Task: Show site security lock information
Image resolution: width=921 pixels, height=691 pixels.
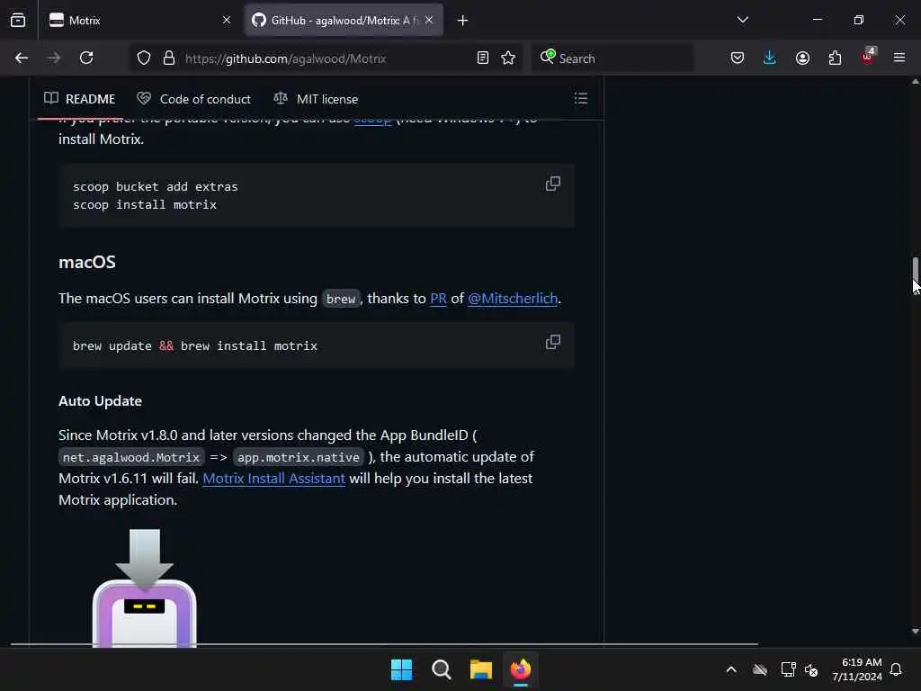Action: click(169, 58)
